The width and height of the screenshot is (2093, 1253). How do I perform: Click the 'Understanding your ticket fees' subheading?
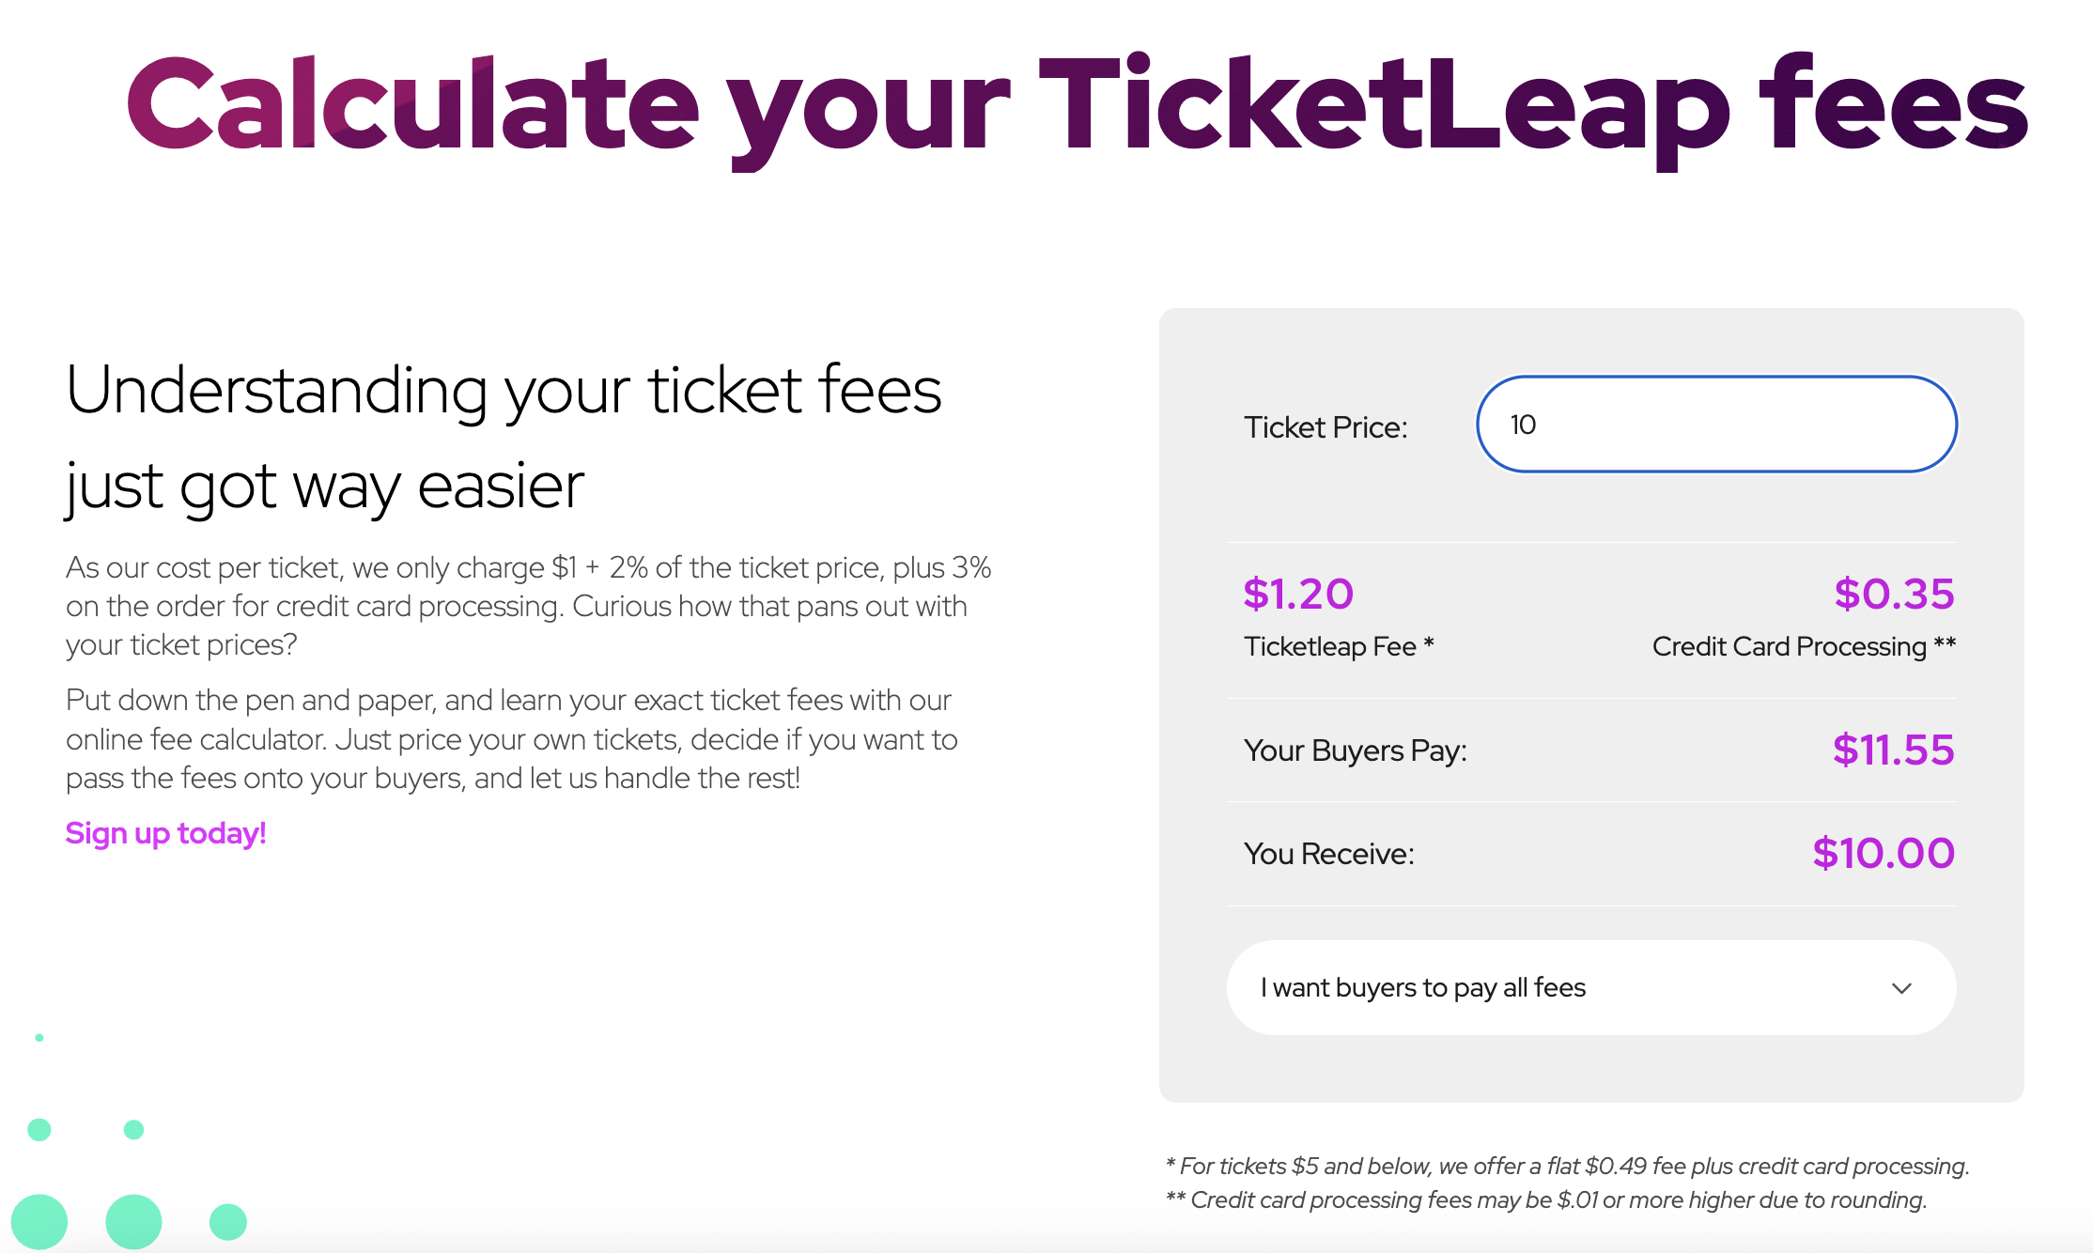(x=504, y=437)
